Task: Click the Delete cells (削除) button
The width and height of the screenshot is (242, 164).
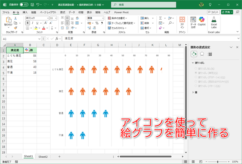Action: (x=145, y=23)
